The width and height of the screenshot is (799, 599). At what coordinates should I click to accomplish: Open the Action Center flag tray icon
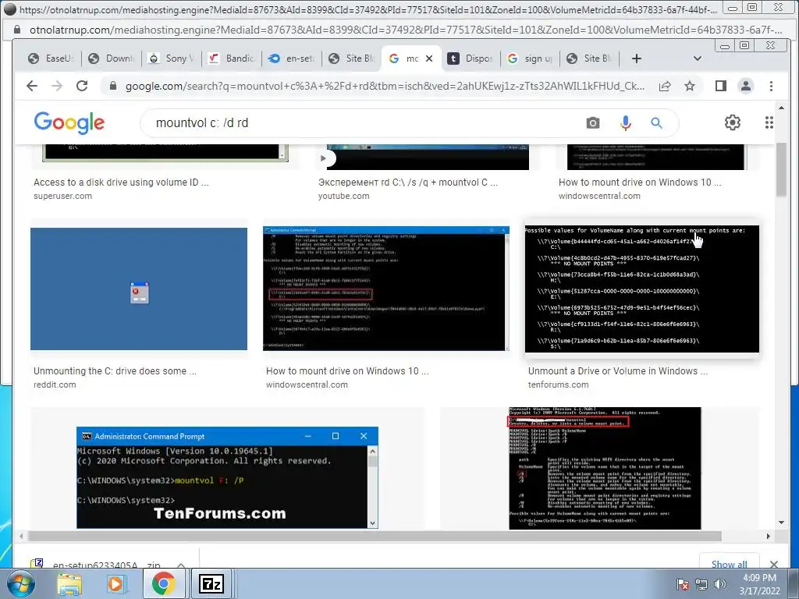pos(684,583)
